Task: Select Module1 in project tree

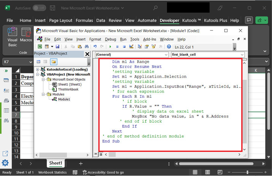Action: (64, 99)
